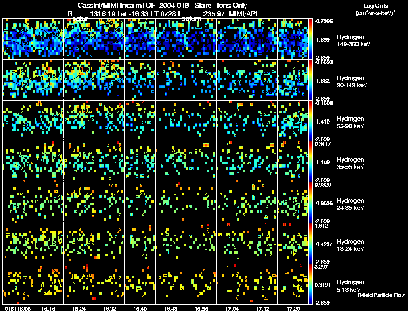Click the 3.297 color scale value

(322, 267)
